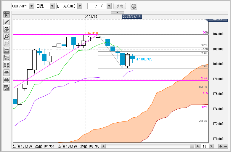Click the 184.000 price axis label
Screen dimensions: 231x152
(218, 34)
